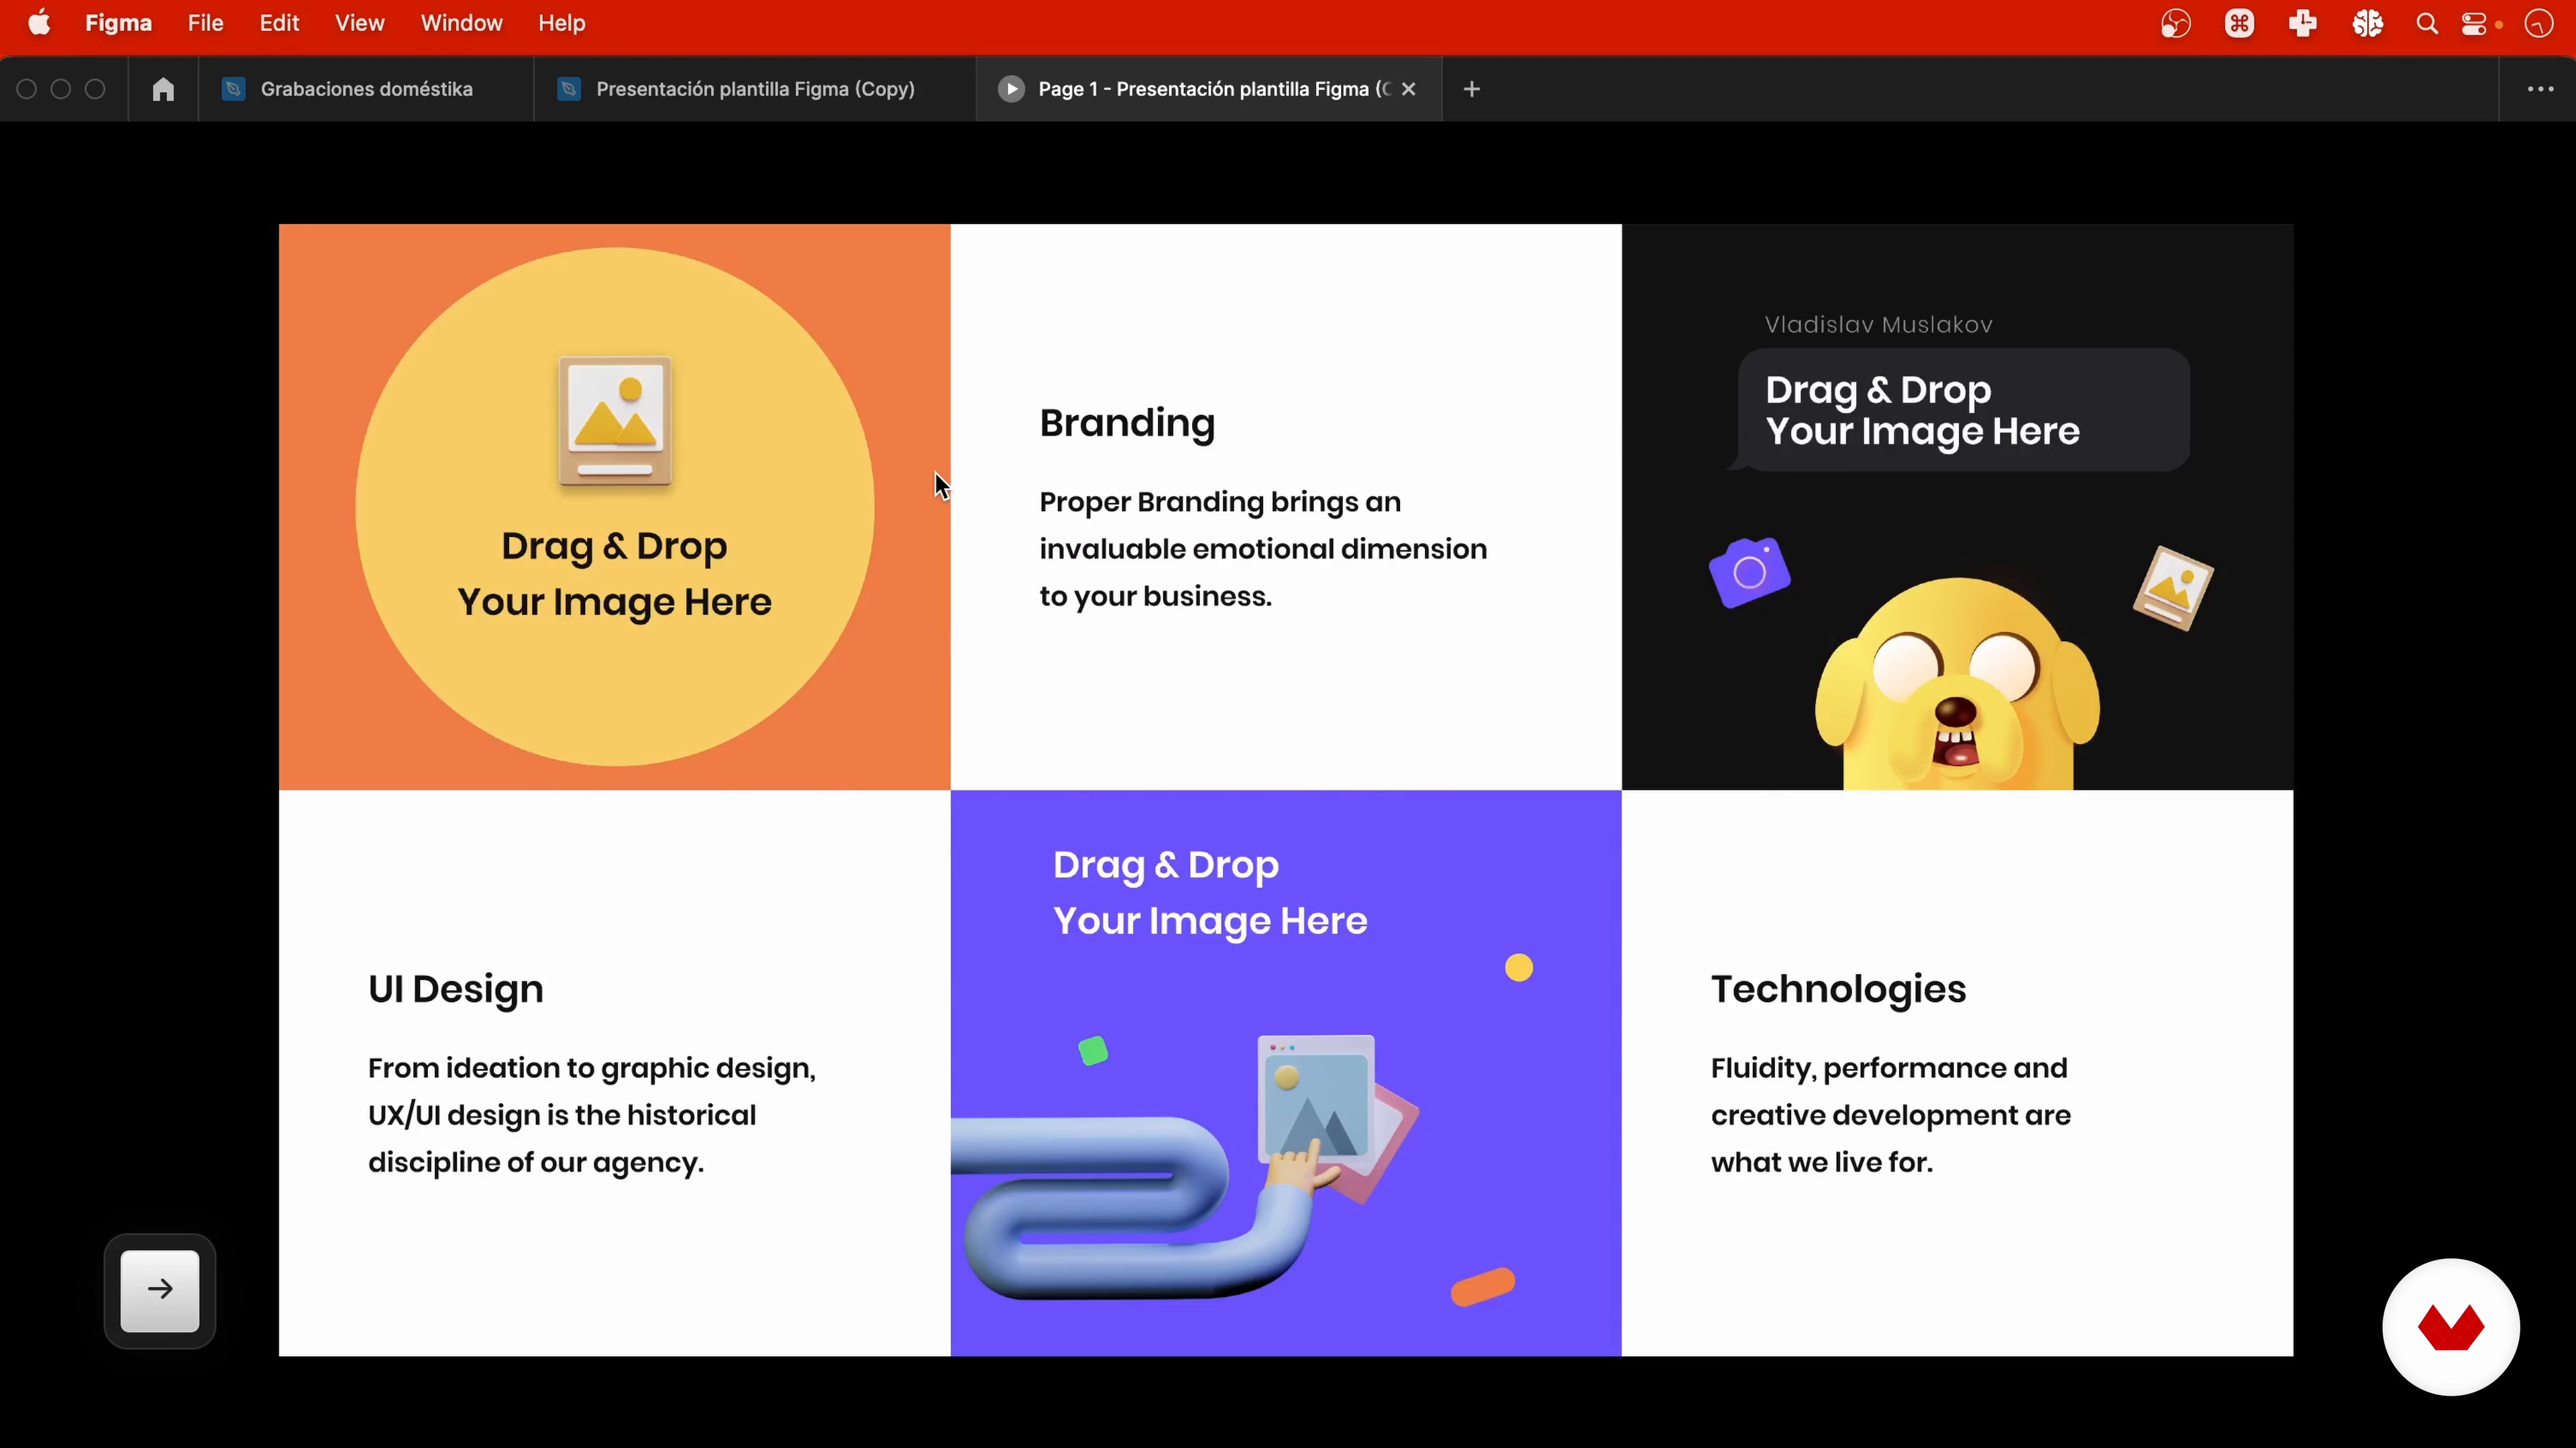
Task: Switch to Presentación plantilla Figma (Copy) tab
Action: tap(755, 90)
